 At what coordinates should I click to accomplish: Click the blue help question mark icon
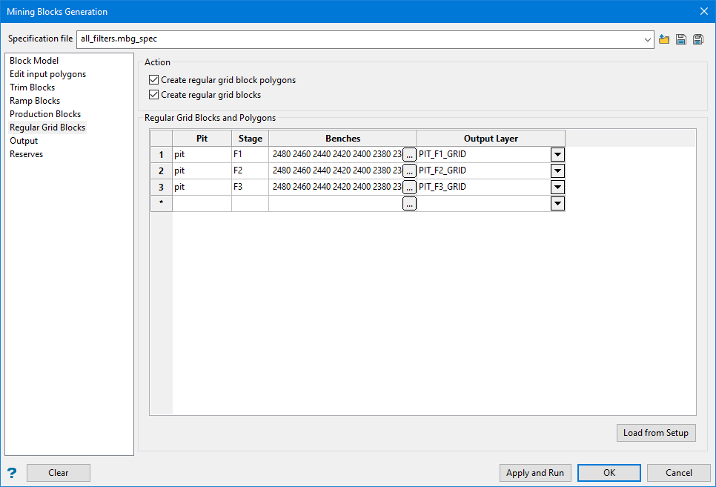pyautogui.click(x=12, y=473)
